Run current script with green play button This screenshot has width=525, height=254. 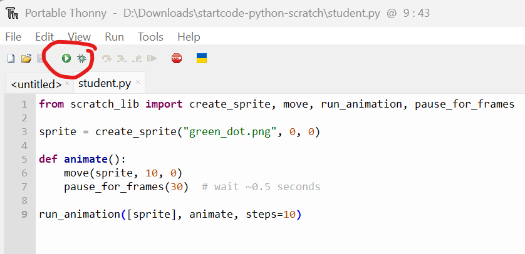tap(66, 58)
